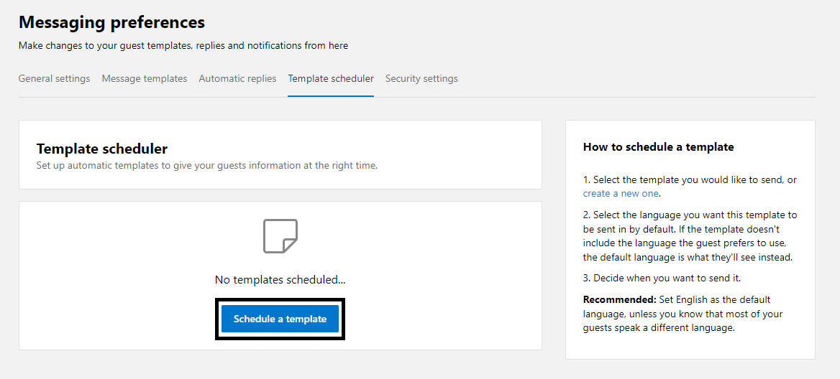This screenshot has height=379, width=840.
Task: Follow the 'create a new one' link
Action: click(621, 194)
